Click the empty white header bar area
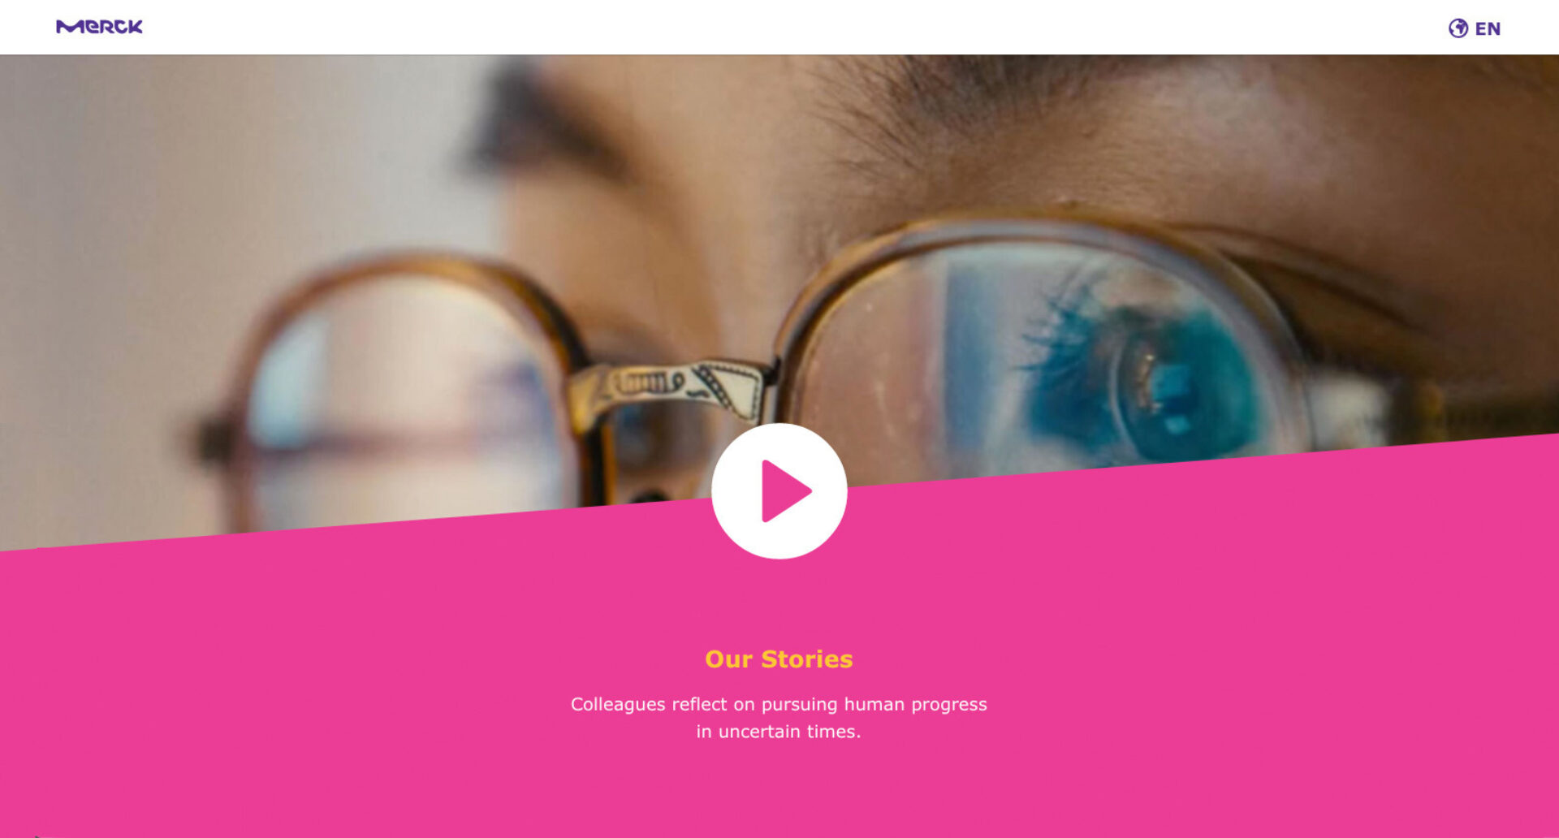Screen dimensions: 1559x838 (779, 27)
